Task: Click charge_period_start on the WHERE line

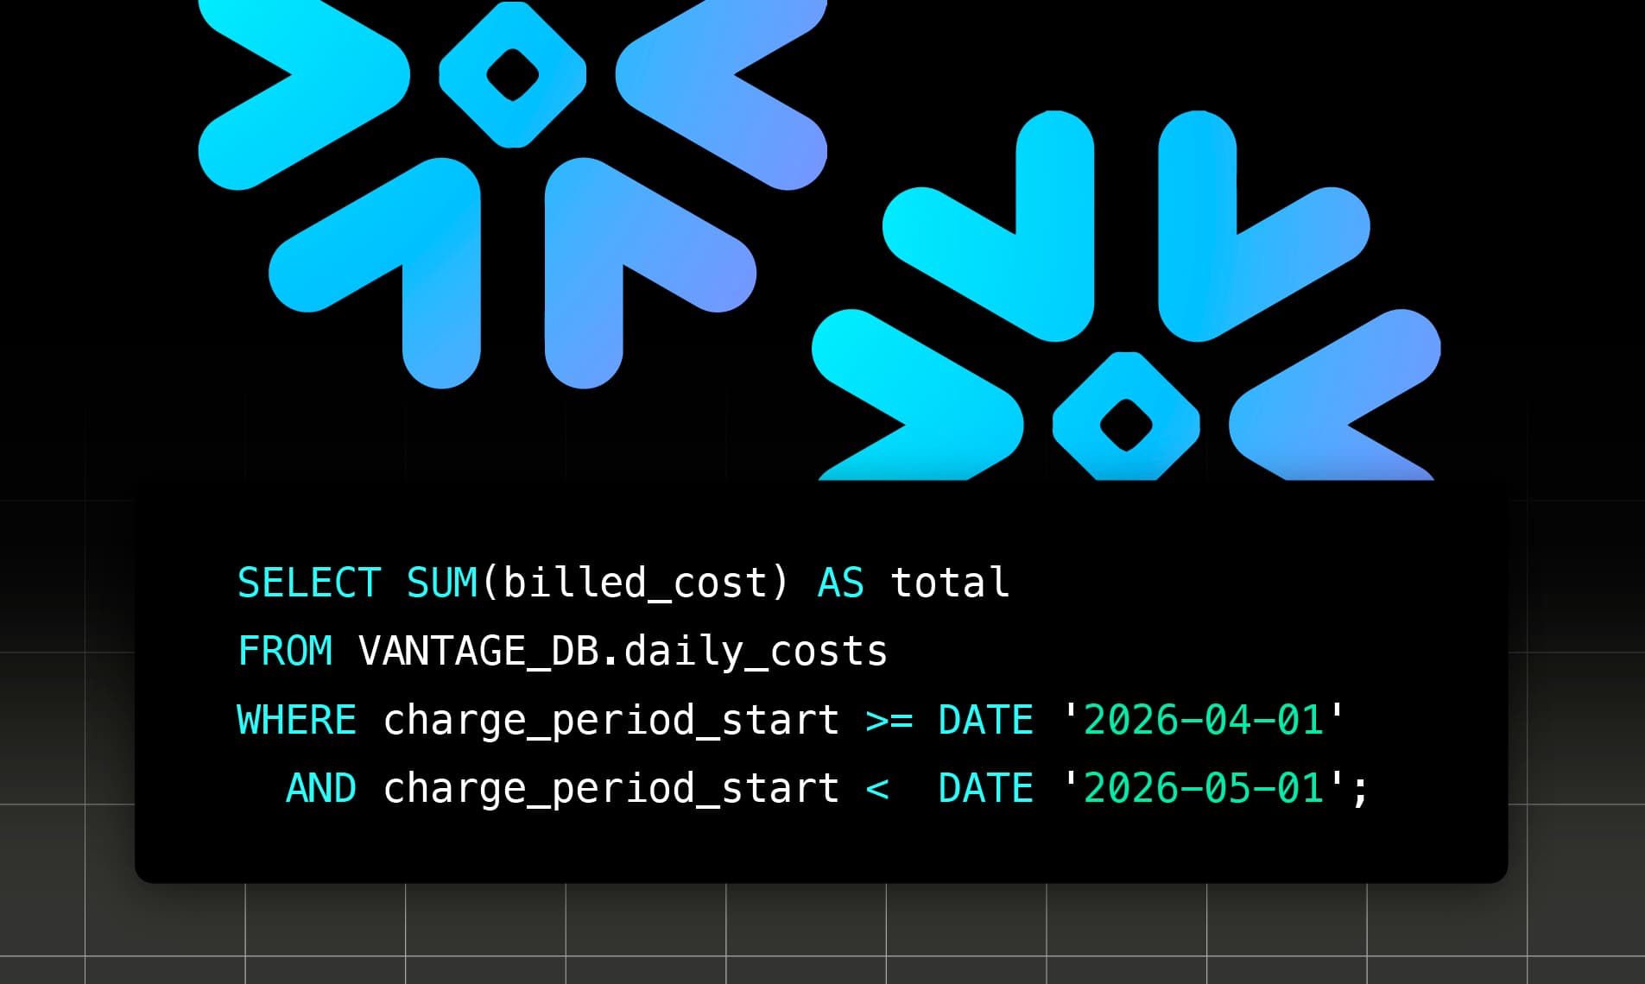Action: 611,721
